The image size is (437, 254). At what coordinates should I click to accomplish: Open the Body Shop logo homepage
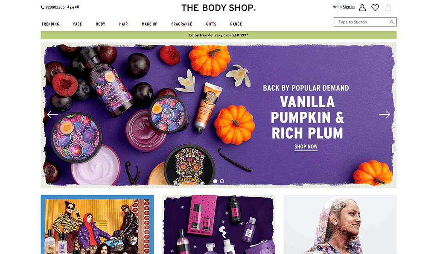tap(218, 8)
